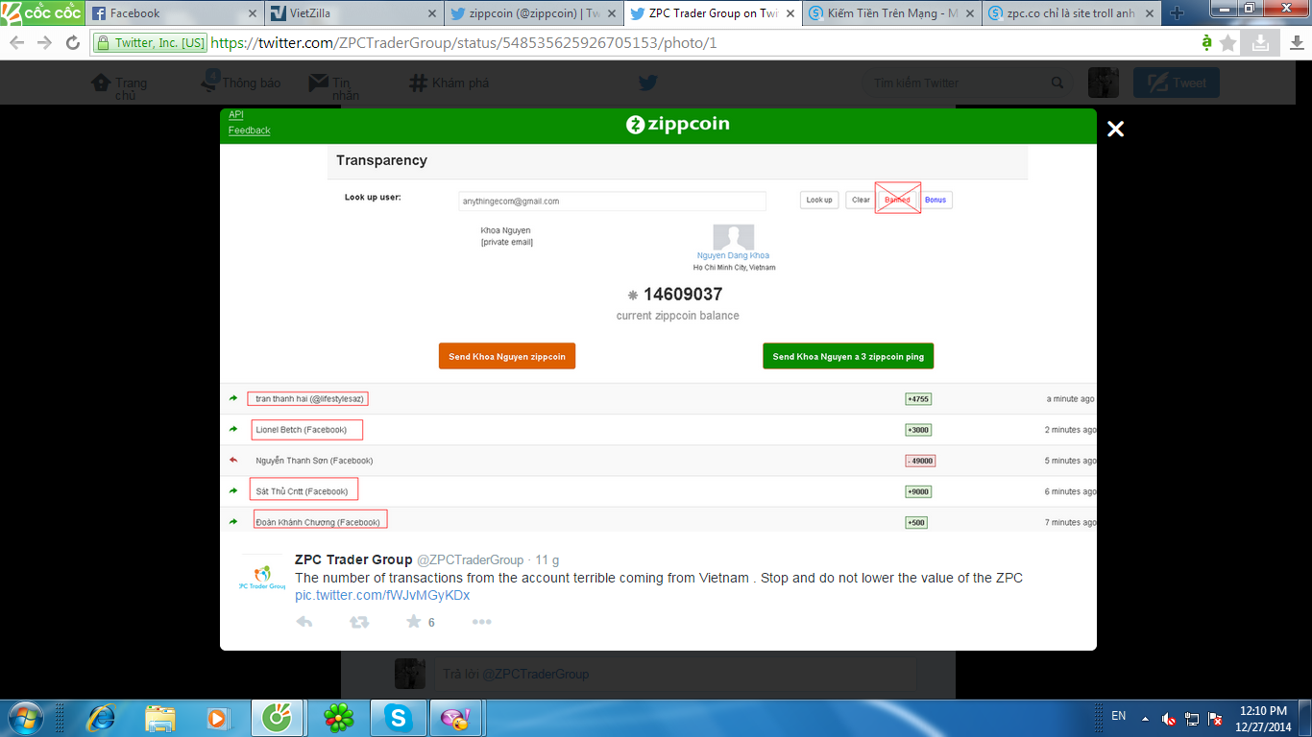This screenshot has height=737, width=1312.
Task: Favorite the tweet with the star icon
Action: [x=414, y=622]
